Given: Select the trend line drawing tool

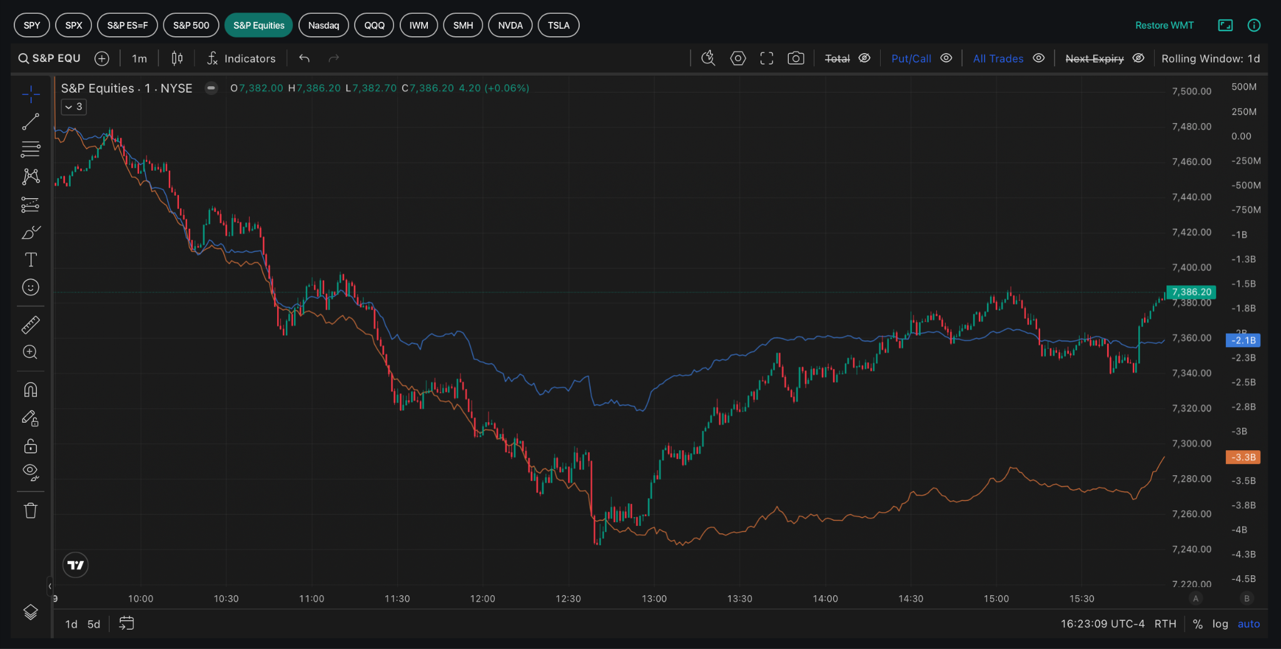Looking at the screenshot, I should click(x=31, y=122).
